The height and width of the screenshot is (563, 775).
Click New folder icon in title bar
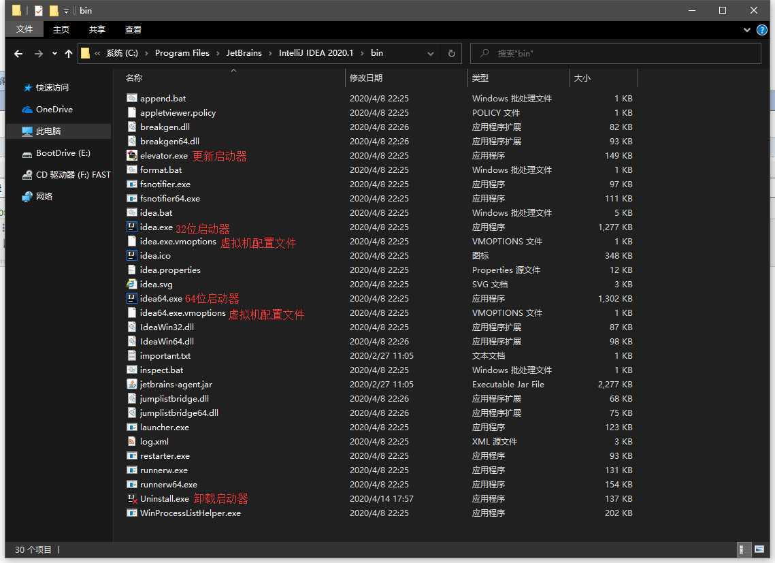coord(54,11)
